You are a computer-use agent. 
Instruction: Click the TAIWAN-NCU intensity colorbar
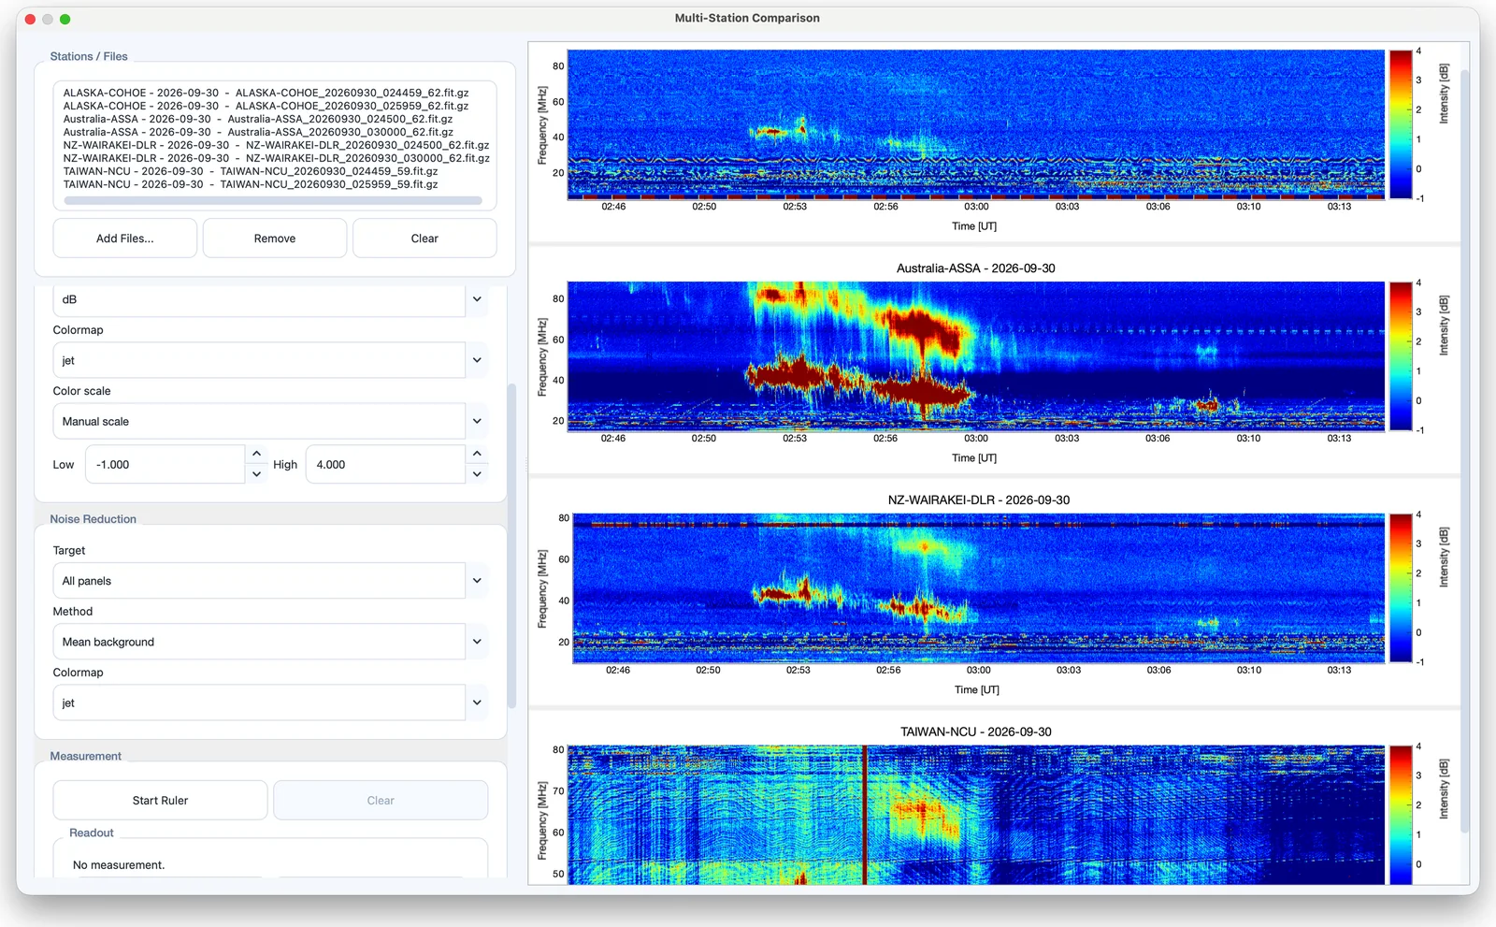tap(1401, 815)
